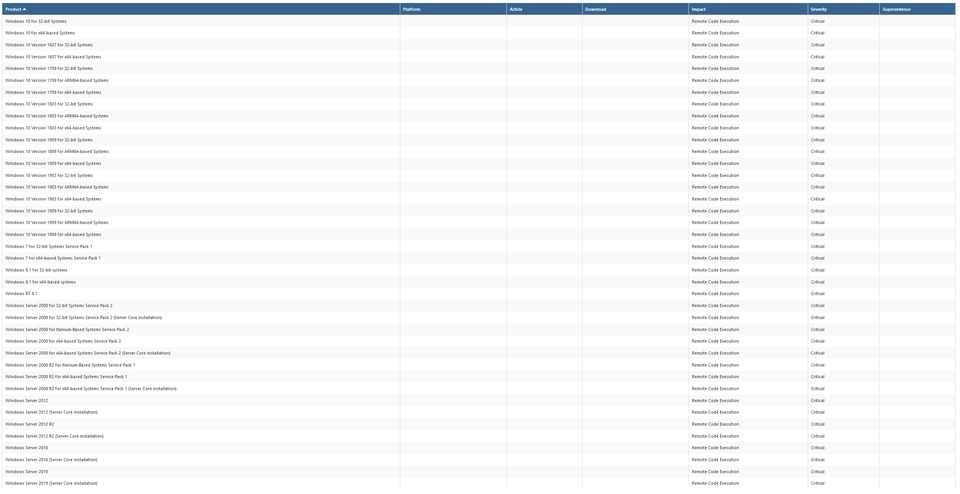This screenshot has width=960, height=494.
Task: Select Windows 10 for 32-bit Systems row
Action: tap(36, 21)
